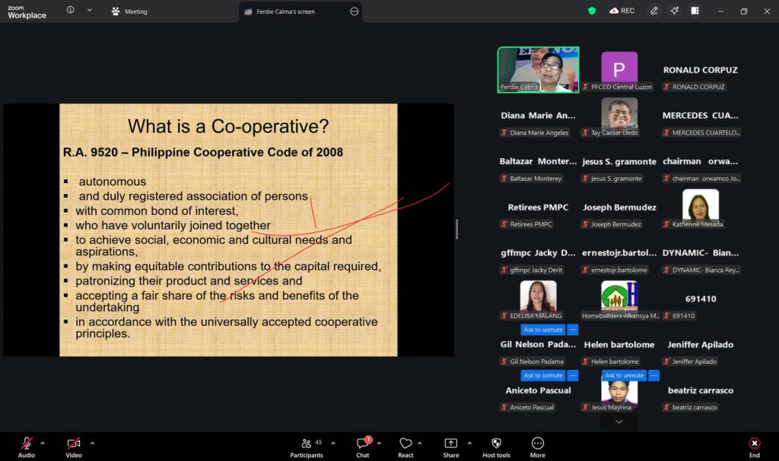Expand the share options arrow beside Share

469,443
